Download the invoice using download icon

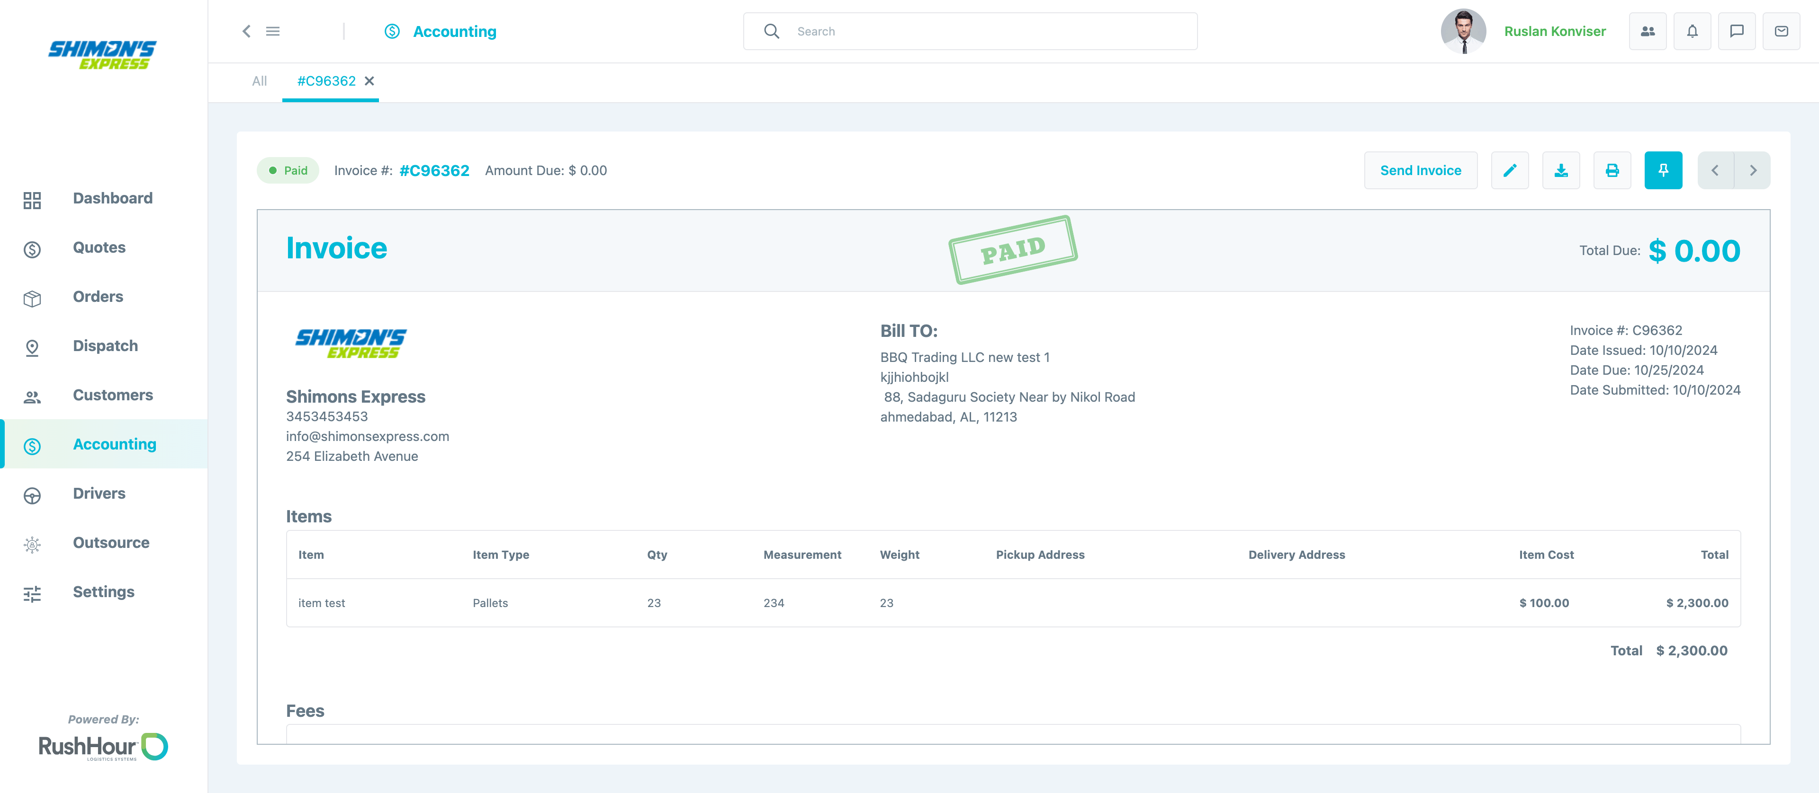1561,170
